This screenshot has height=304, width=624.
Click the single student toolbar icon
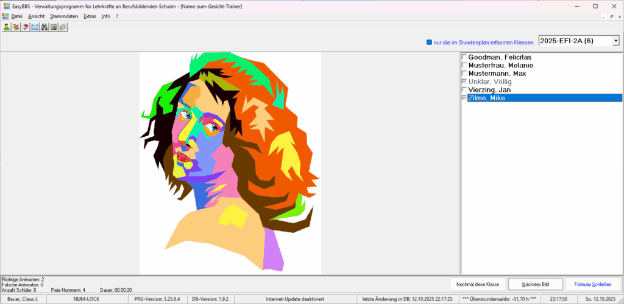pos(7,27)
